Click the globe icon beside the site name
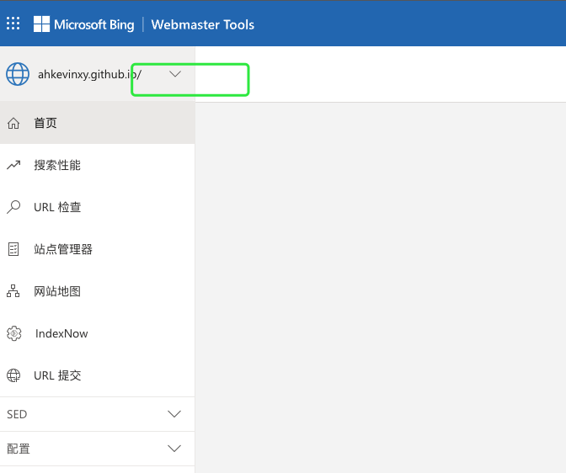Image resolution: width=566 pixels, height=473 pixels. coord(17,74)
